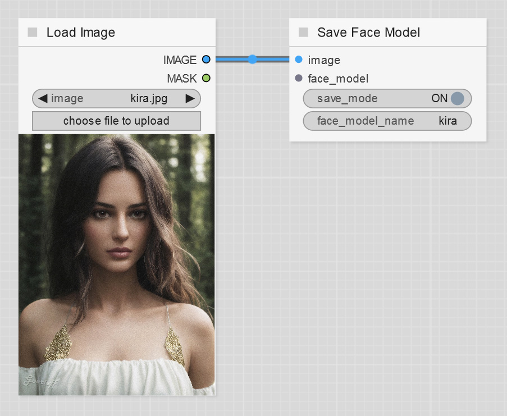This screenshot has width=507, height=416.
Task: Collapse the Save Face Model node using its gray square
Action: (x=303, y=33)
